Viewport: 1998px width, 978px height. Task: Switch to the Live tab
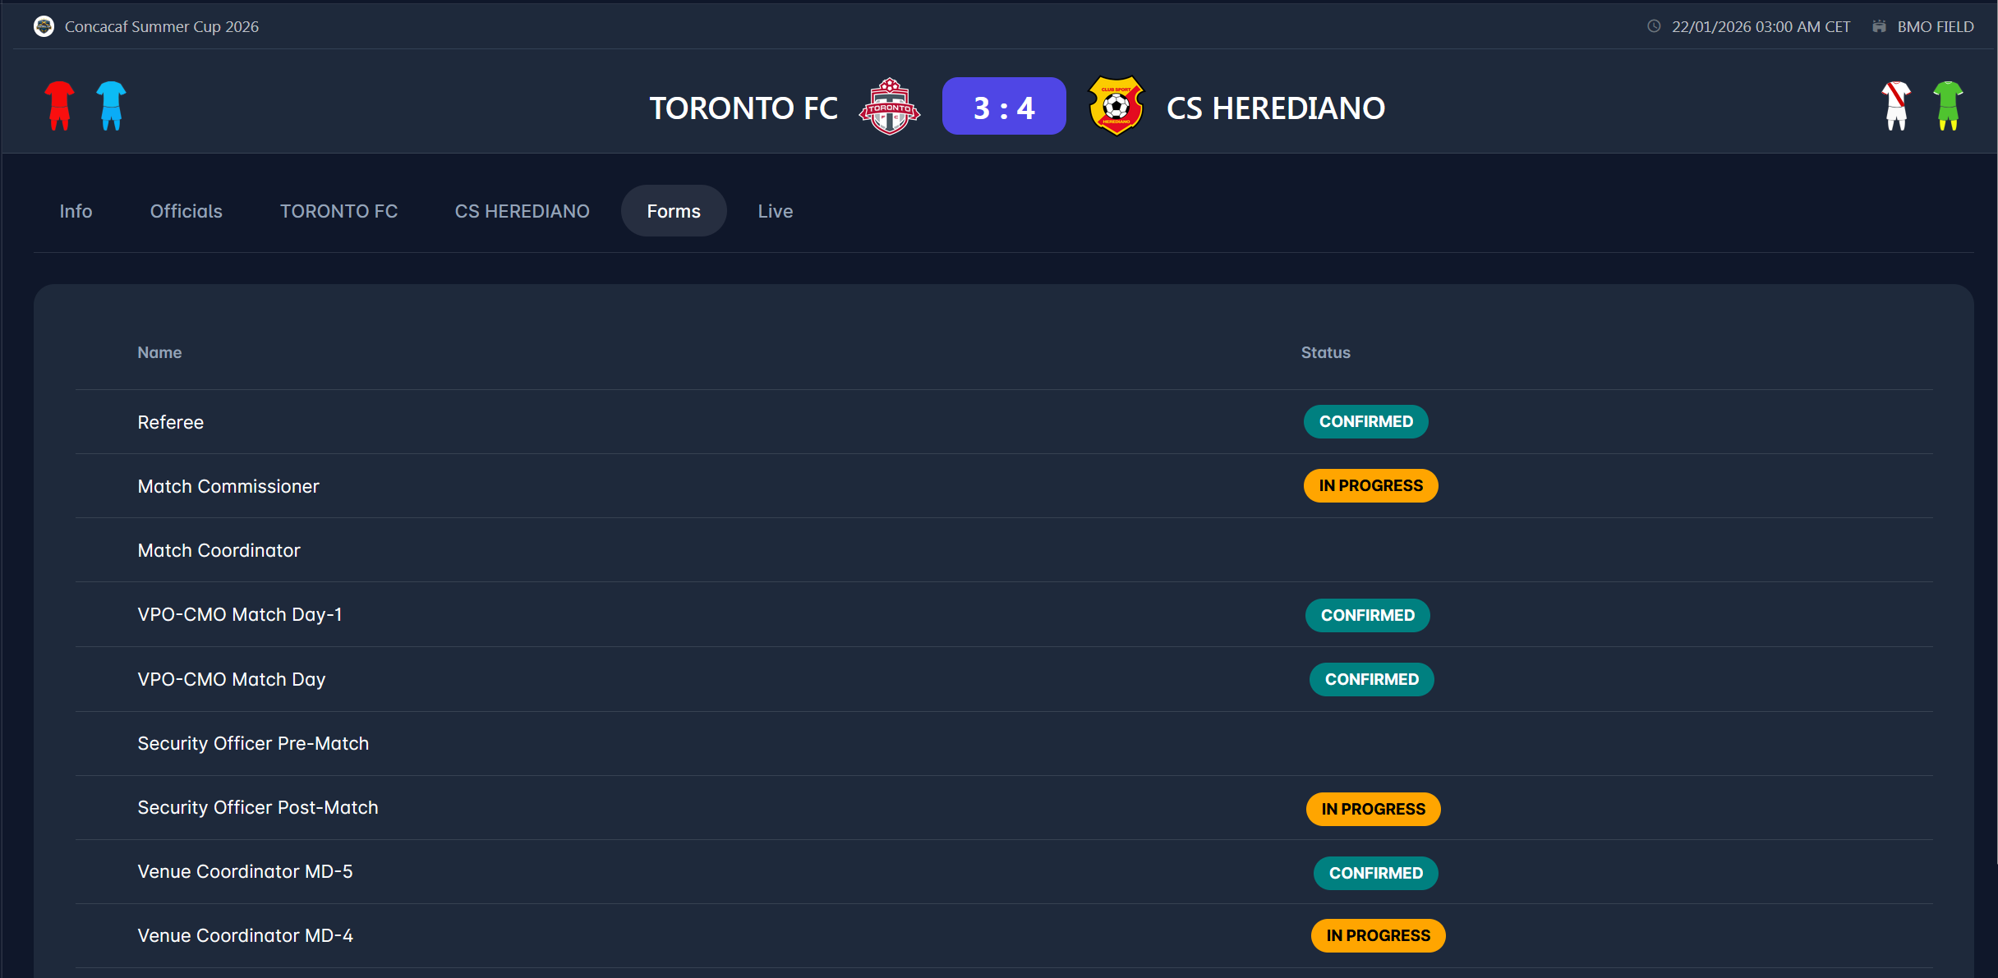click(x=775, y=211)
